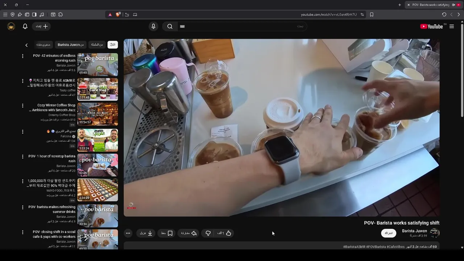This screenshot has height=261, width=464.
Task: Open Barista Juwon channel name link
Action: [x=414, y=231]
